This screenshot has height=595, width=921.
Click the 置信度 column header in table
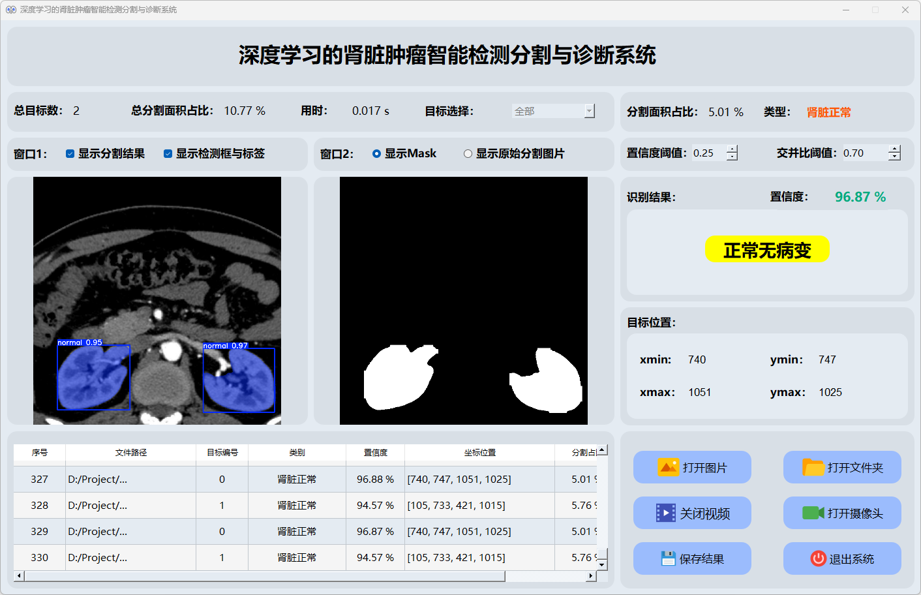click(375, 452)
